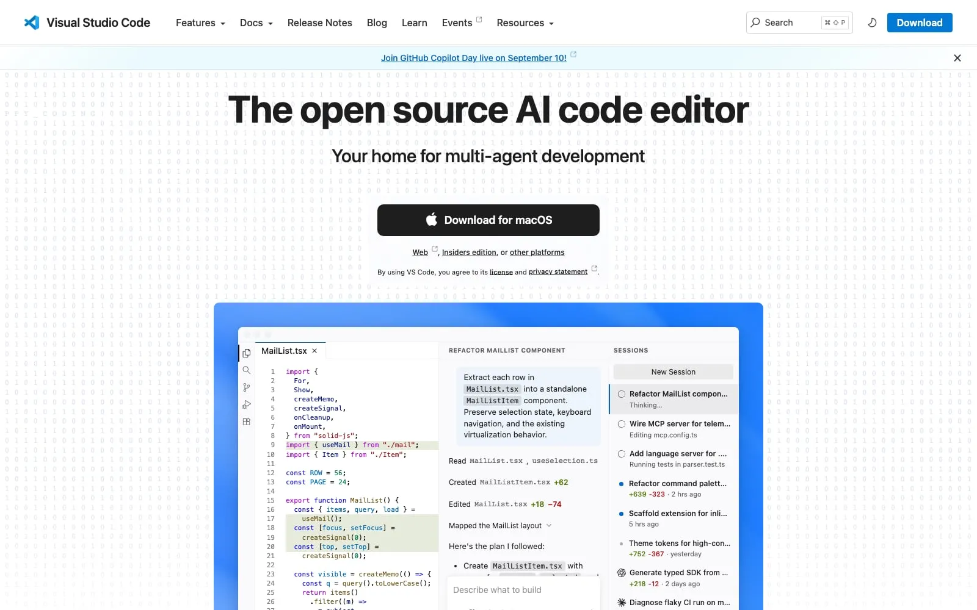Image resolution: width=977 pixels, height=610 pixels.
Task: Click code line 13 const PAGE = 24
Action: [x=318, y=482]
